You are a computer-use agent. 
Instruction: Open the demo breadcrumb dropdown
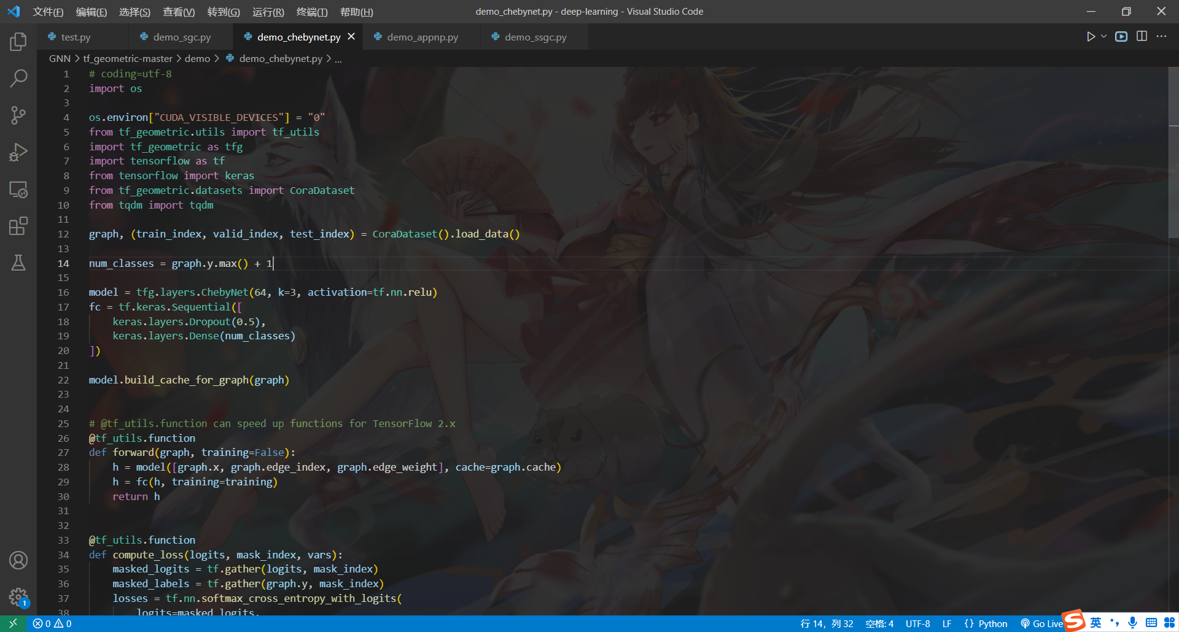tap(198, 58)
